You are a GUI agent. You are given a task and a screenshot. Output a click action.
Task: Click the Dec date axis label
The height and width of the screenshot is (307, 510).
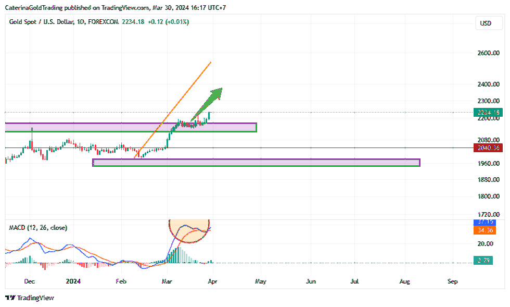30,281
